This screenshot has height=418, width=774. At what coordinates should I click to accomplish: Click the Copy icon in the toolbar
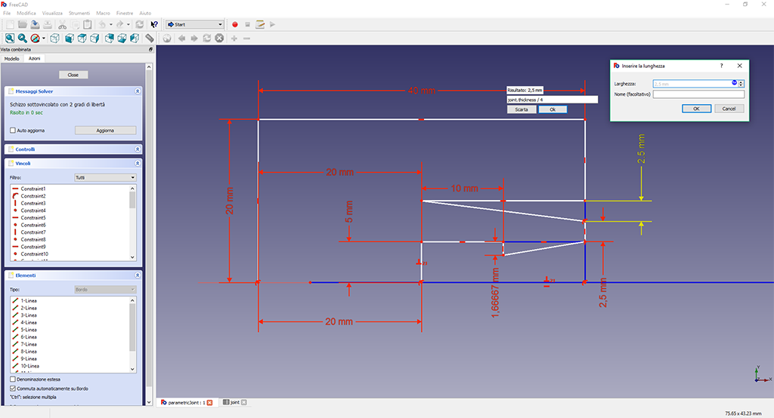[75, 24]
